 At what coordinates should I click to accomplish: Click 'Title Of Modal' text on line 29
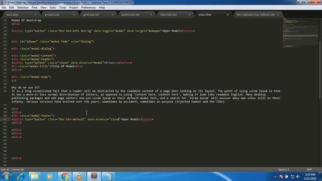(x=62, y=66)
